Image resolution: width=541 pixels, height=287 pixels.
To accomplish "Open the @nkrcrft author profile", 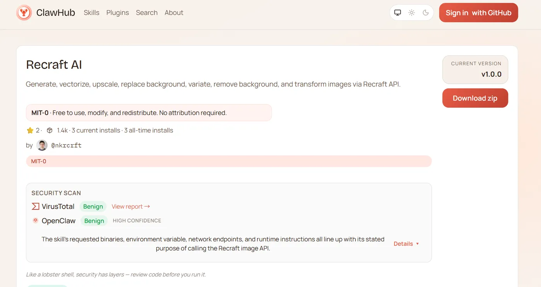I will tap(66, 145).
